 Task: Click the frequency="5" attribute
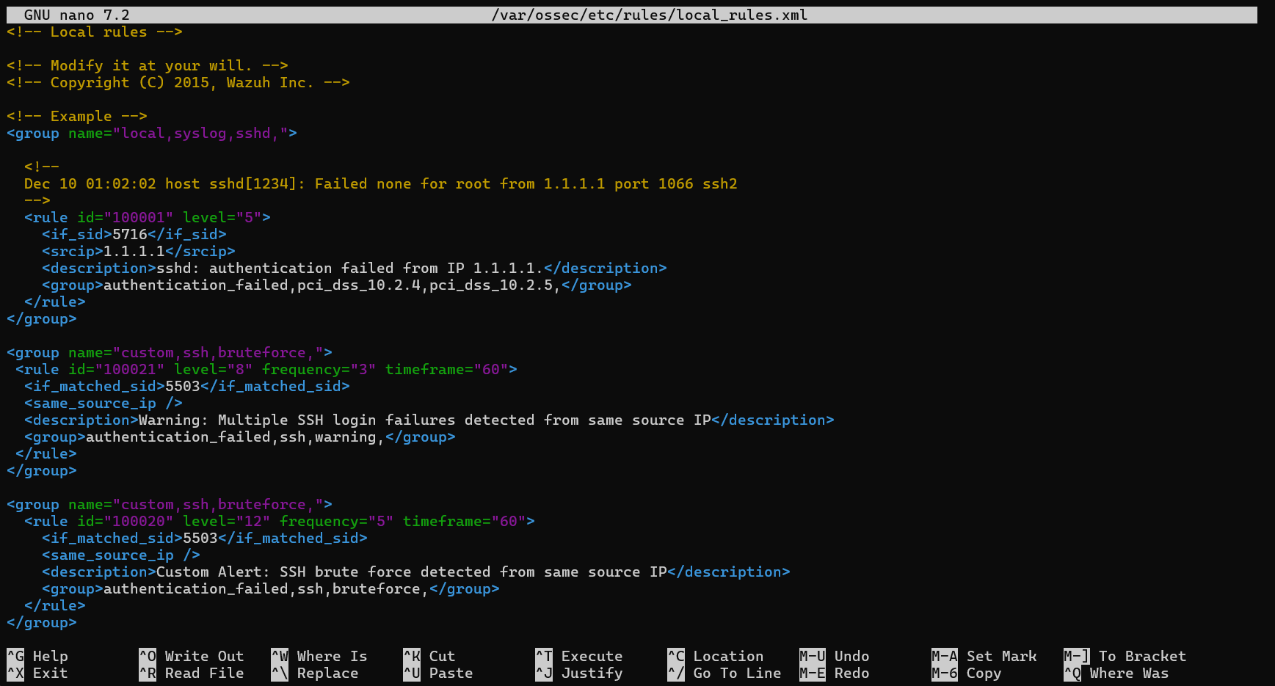pyautogui.click(x=337, y=521)
